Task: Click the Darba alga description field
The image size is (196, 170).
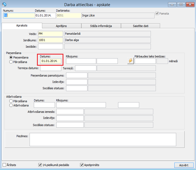Action: point(108,40)
